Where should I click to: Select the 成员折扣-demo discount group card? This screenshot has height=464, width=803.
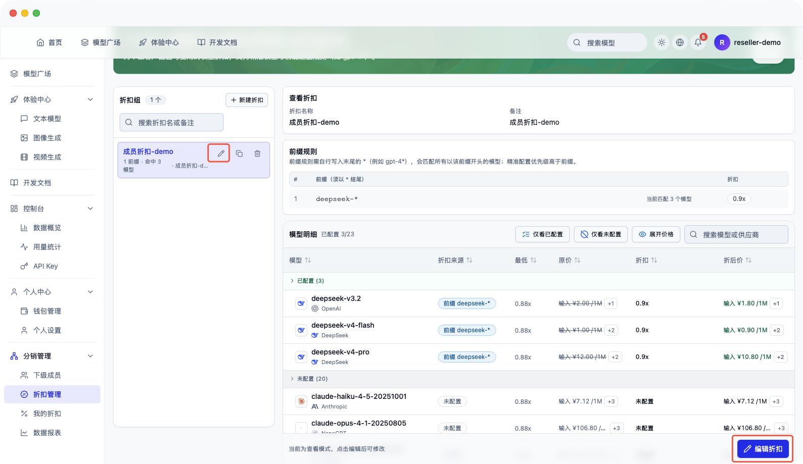(x=194, y=160)
